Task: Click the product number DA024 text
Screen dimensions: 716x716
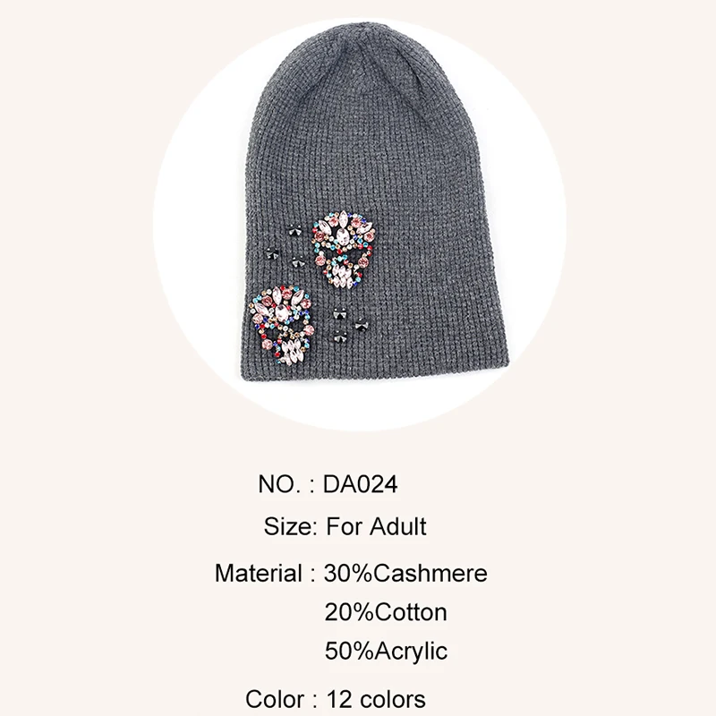Action: 361,484
